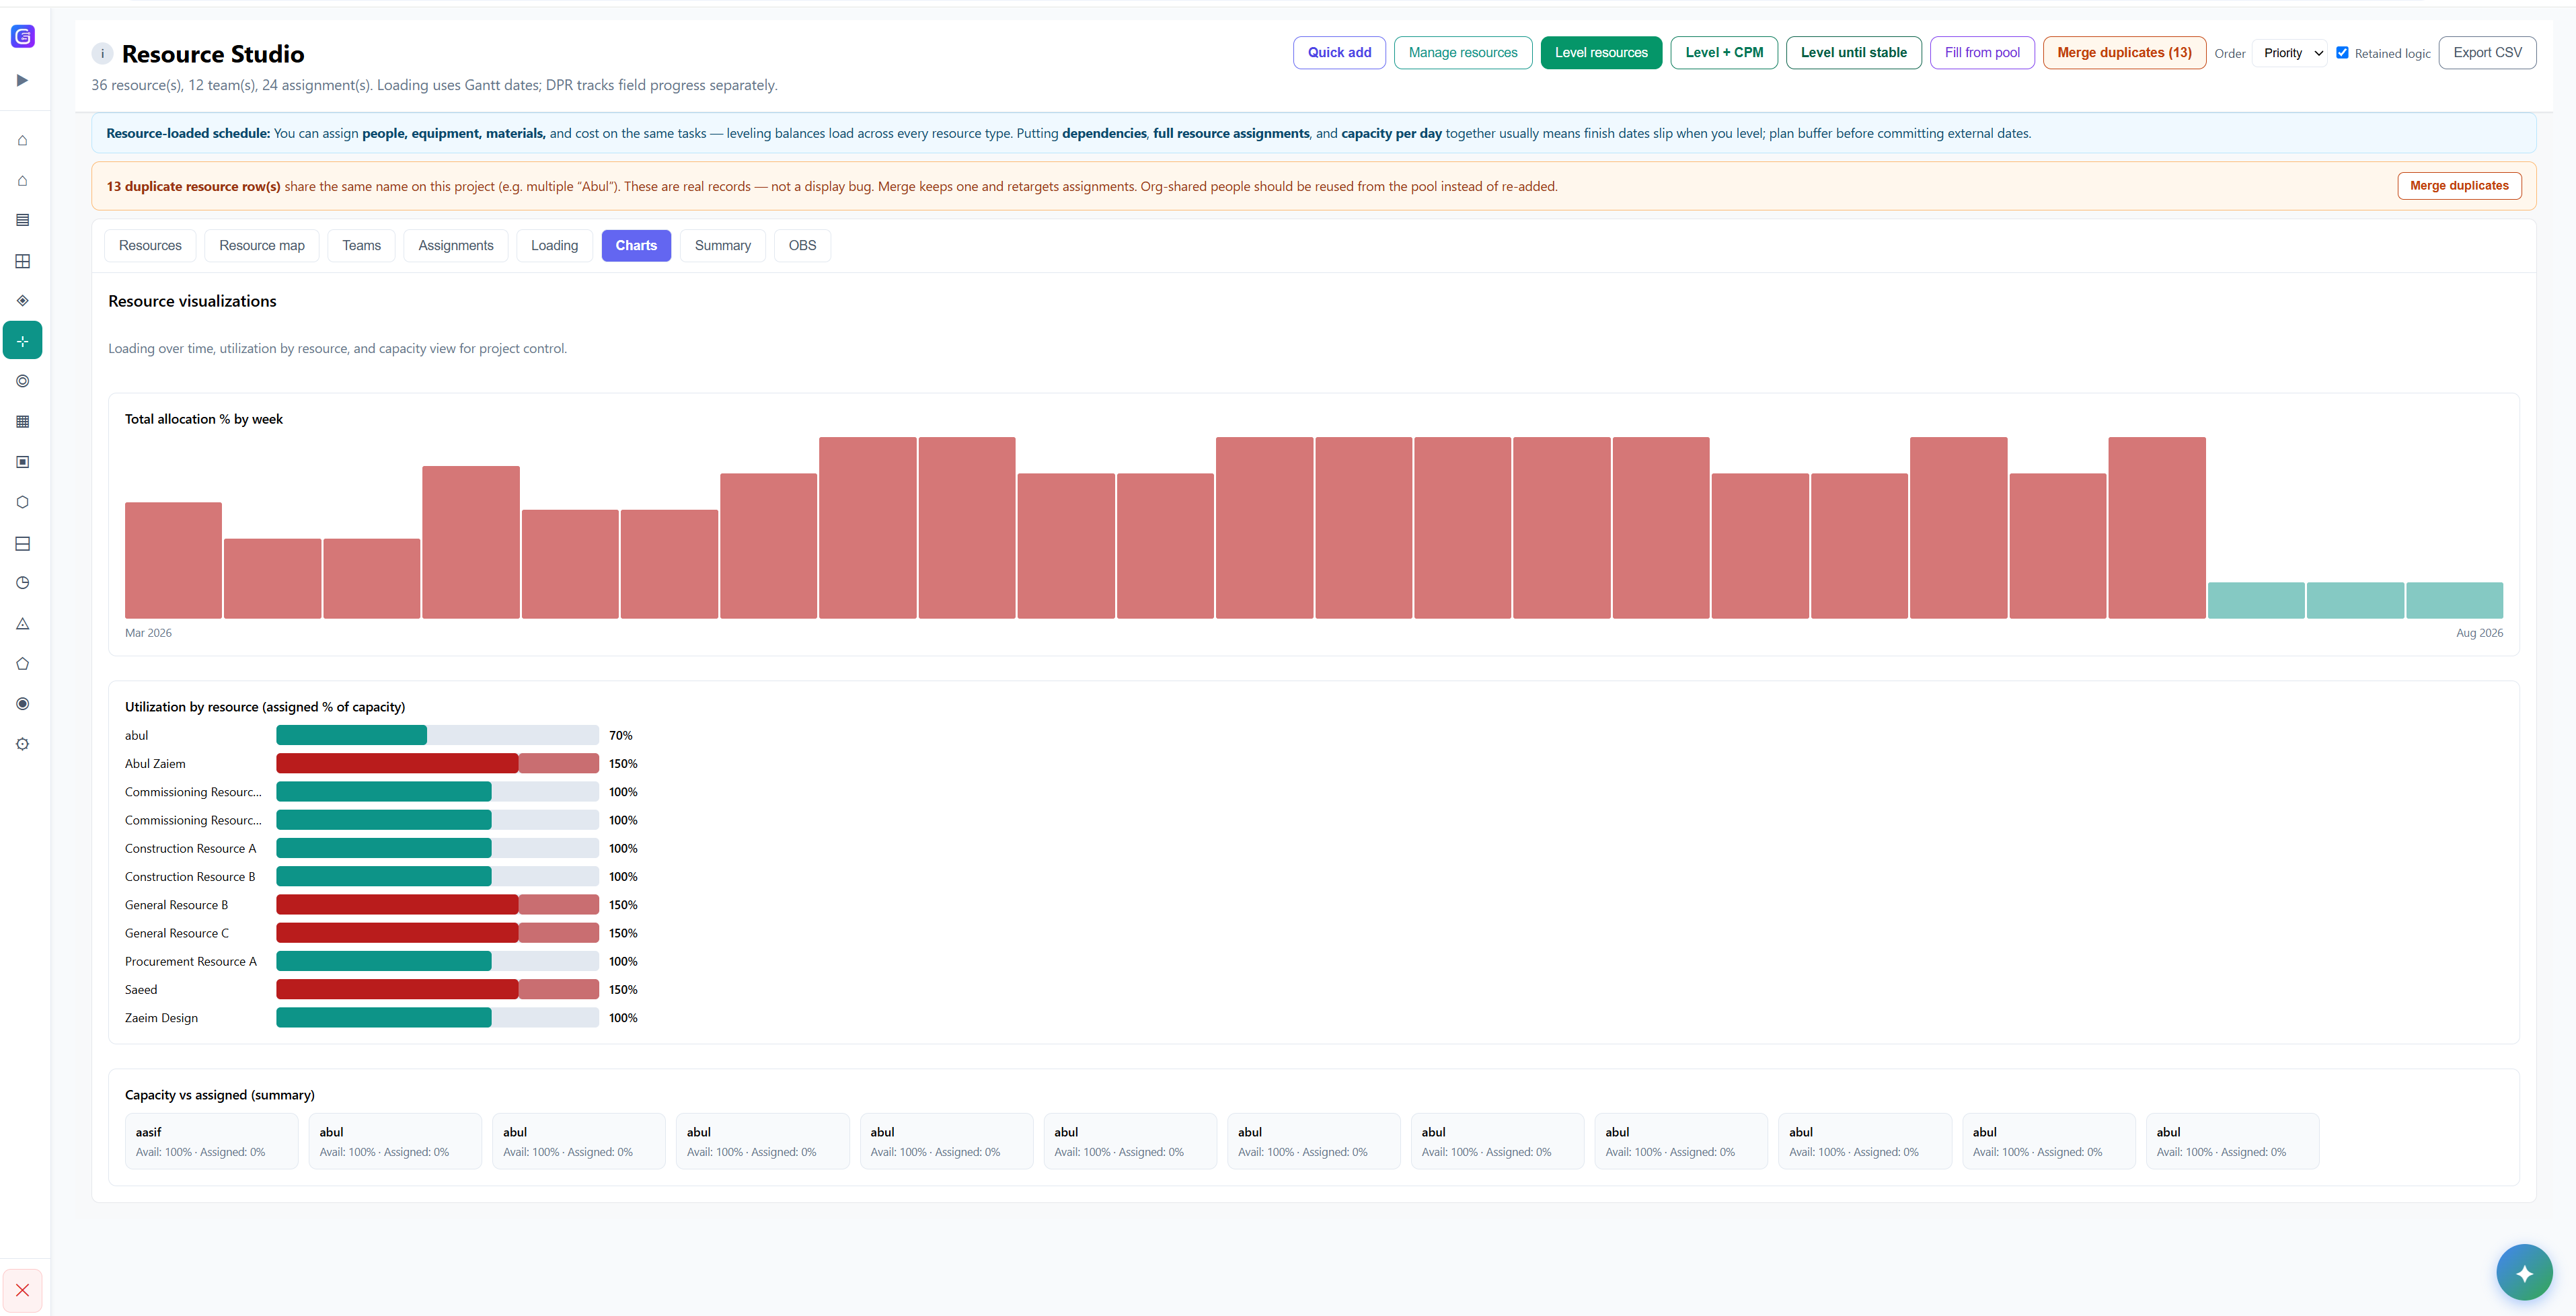Click the Export CSV button
This screenshot has height=1316, width=2576.
tap(2487, 53)
